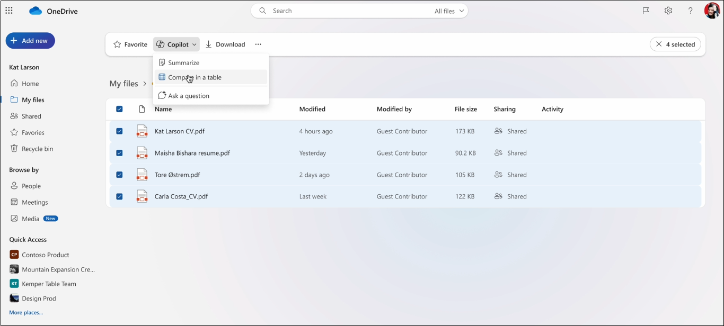Open the All files search filter dropdown
Viewport: 724px width, 326px height.
pos(449,11)
